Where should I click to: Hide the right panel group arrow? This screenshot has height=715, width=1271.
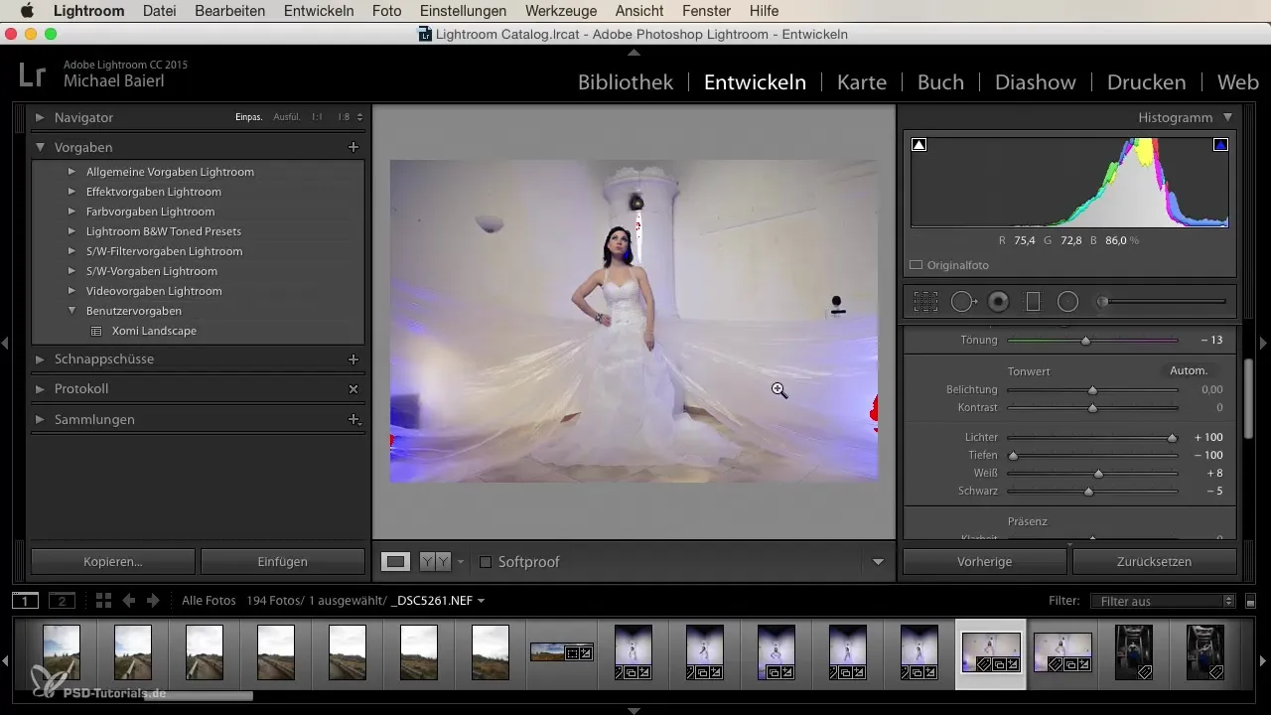tap(1263, 343)
